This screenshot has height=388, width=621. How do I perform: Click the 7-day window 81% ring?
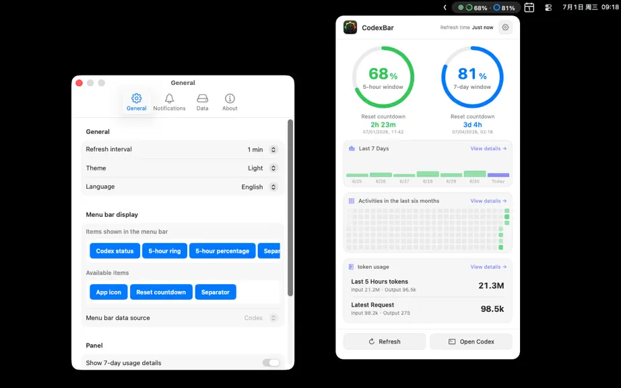coord(472,77)
